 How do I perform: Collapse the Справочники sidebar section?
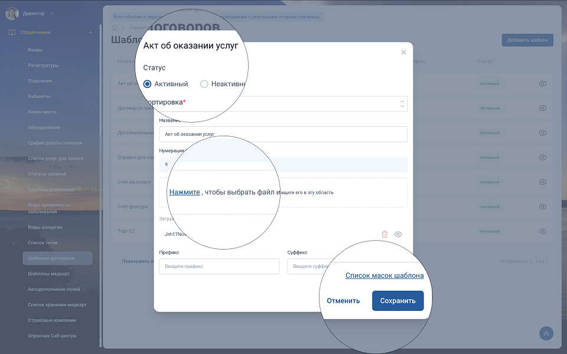(x=90, y=32)
